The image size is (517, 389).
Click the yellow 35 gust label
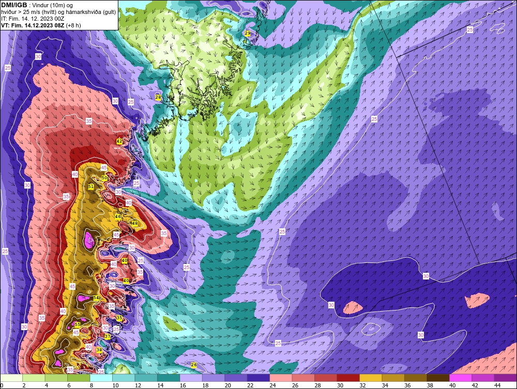pos(119,318)
